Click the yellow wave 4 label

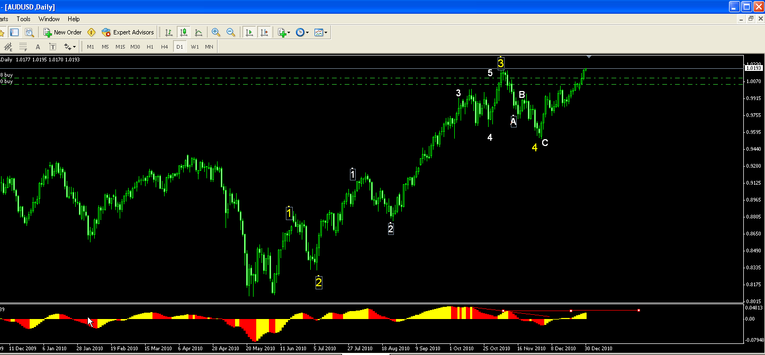535,148
